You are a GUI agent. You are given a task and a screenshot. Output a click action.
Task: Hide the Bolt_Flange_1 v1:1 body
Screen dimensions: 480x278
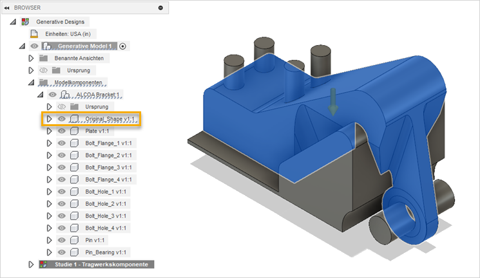pyautogui.click(x=62, y=143)
